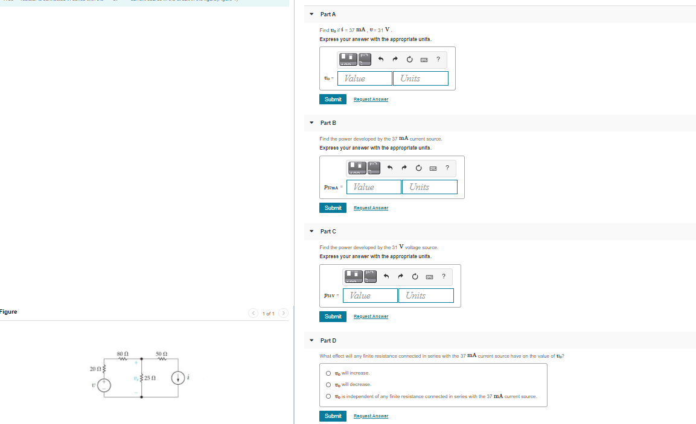Image resolution: width=696 pixels, height=424 pixels.
Task: Select 'v0 is independent' option
Action: [328, 396]
